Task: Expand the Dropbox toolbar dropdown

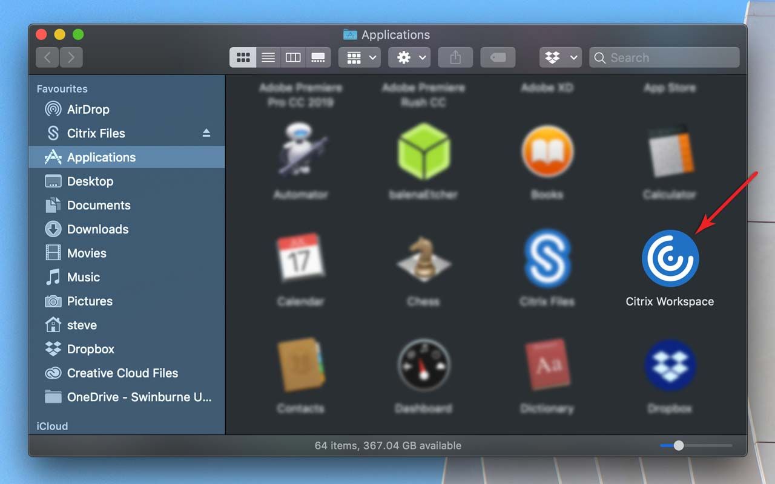Action: [561, 57]
